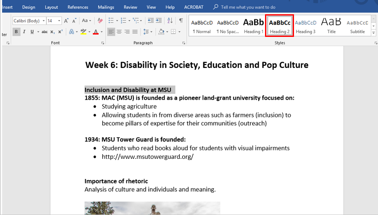Open Styles pane launcher
Image resolution: width=378 pixels, height=215 pixels.
375,43
